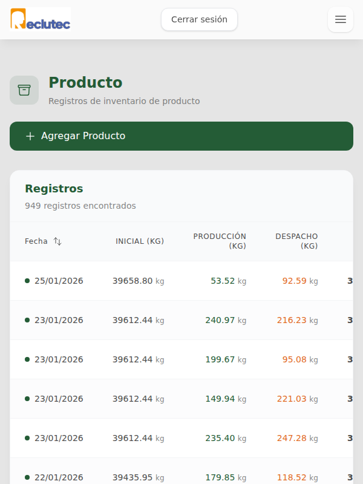Click the sort arrows next to Fecha
363x484 pixels.
[57, 241]
